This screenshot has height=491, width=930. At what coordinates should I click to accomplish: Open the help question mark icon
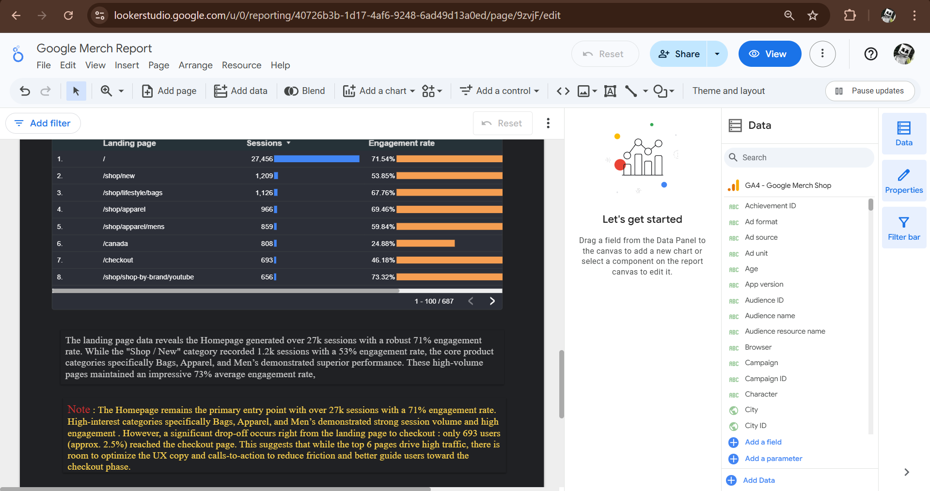(870, 54)
